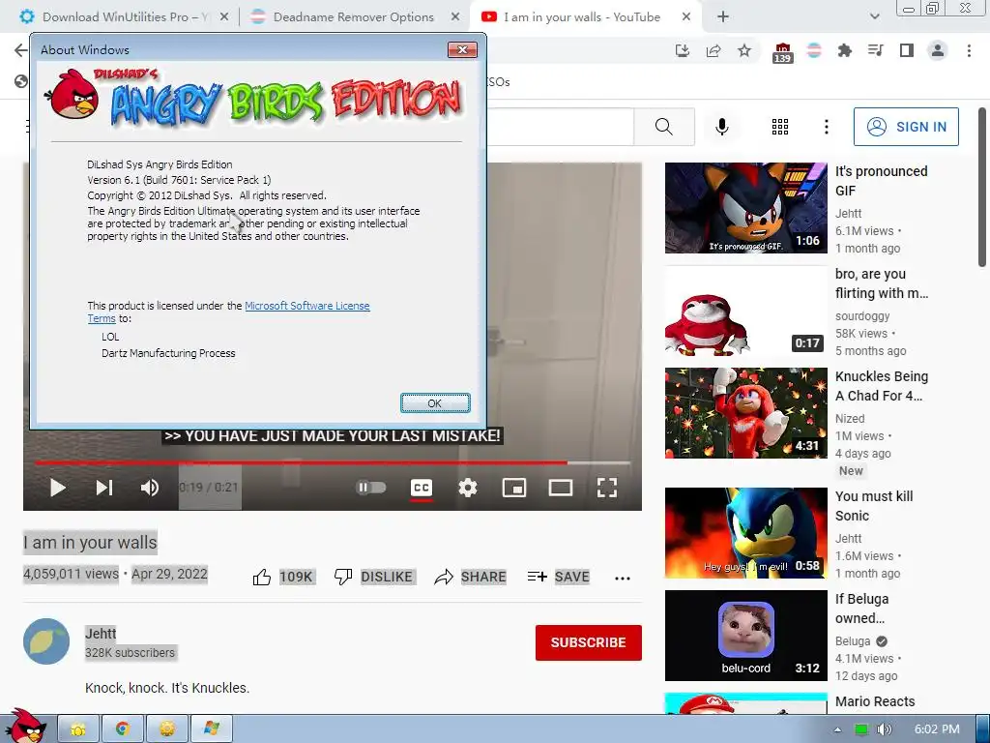Toggle the browser side panel
990x743 pixels.
tap(907, 50)
